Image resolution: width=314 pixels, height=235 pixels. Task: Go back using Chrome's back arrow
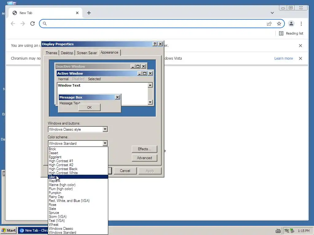click(x=13, y=24)
